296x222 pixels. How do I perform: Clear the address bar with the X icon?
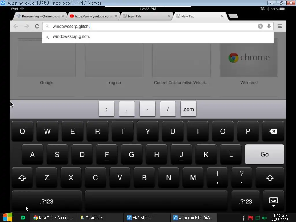click(x=260, y=26)
